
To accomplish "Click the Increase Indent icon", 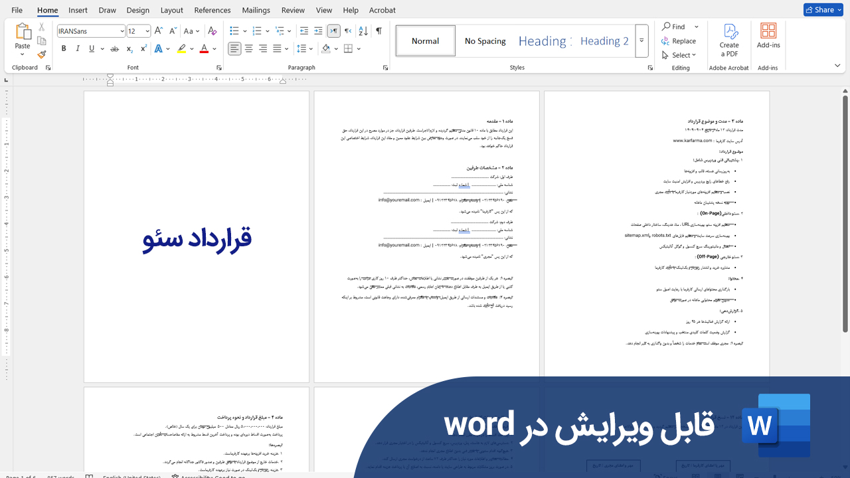I will coord(318,31).
